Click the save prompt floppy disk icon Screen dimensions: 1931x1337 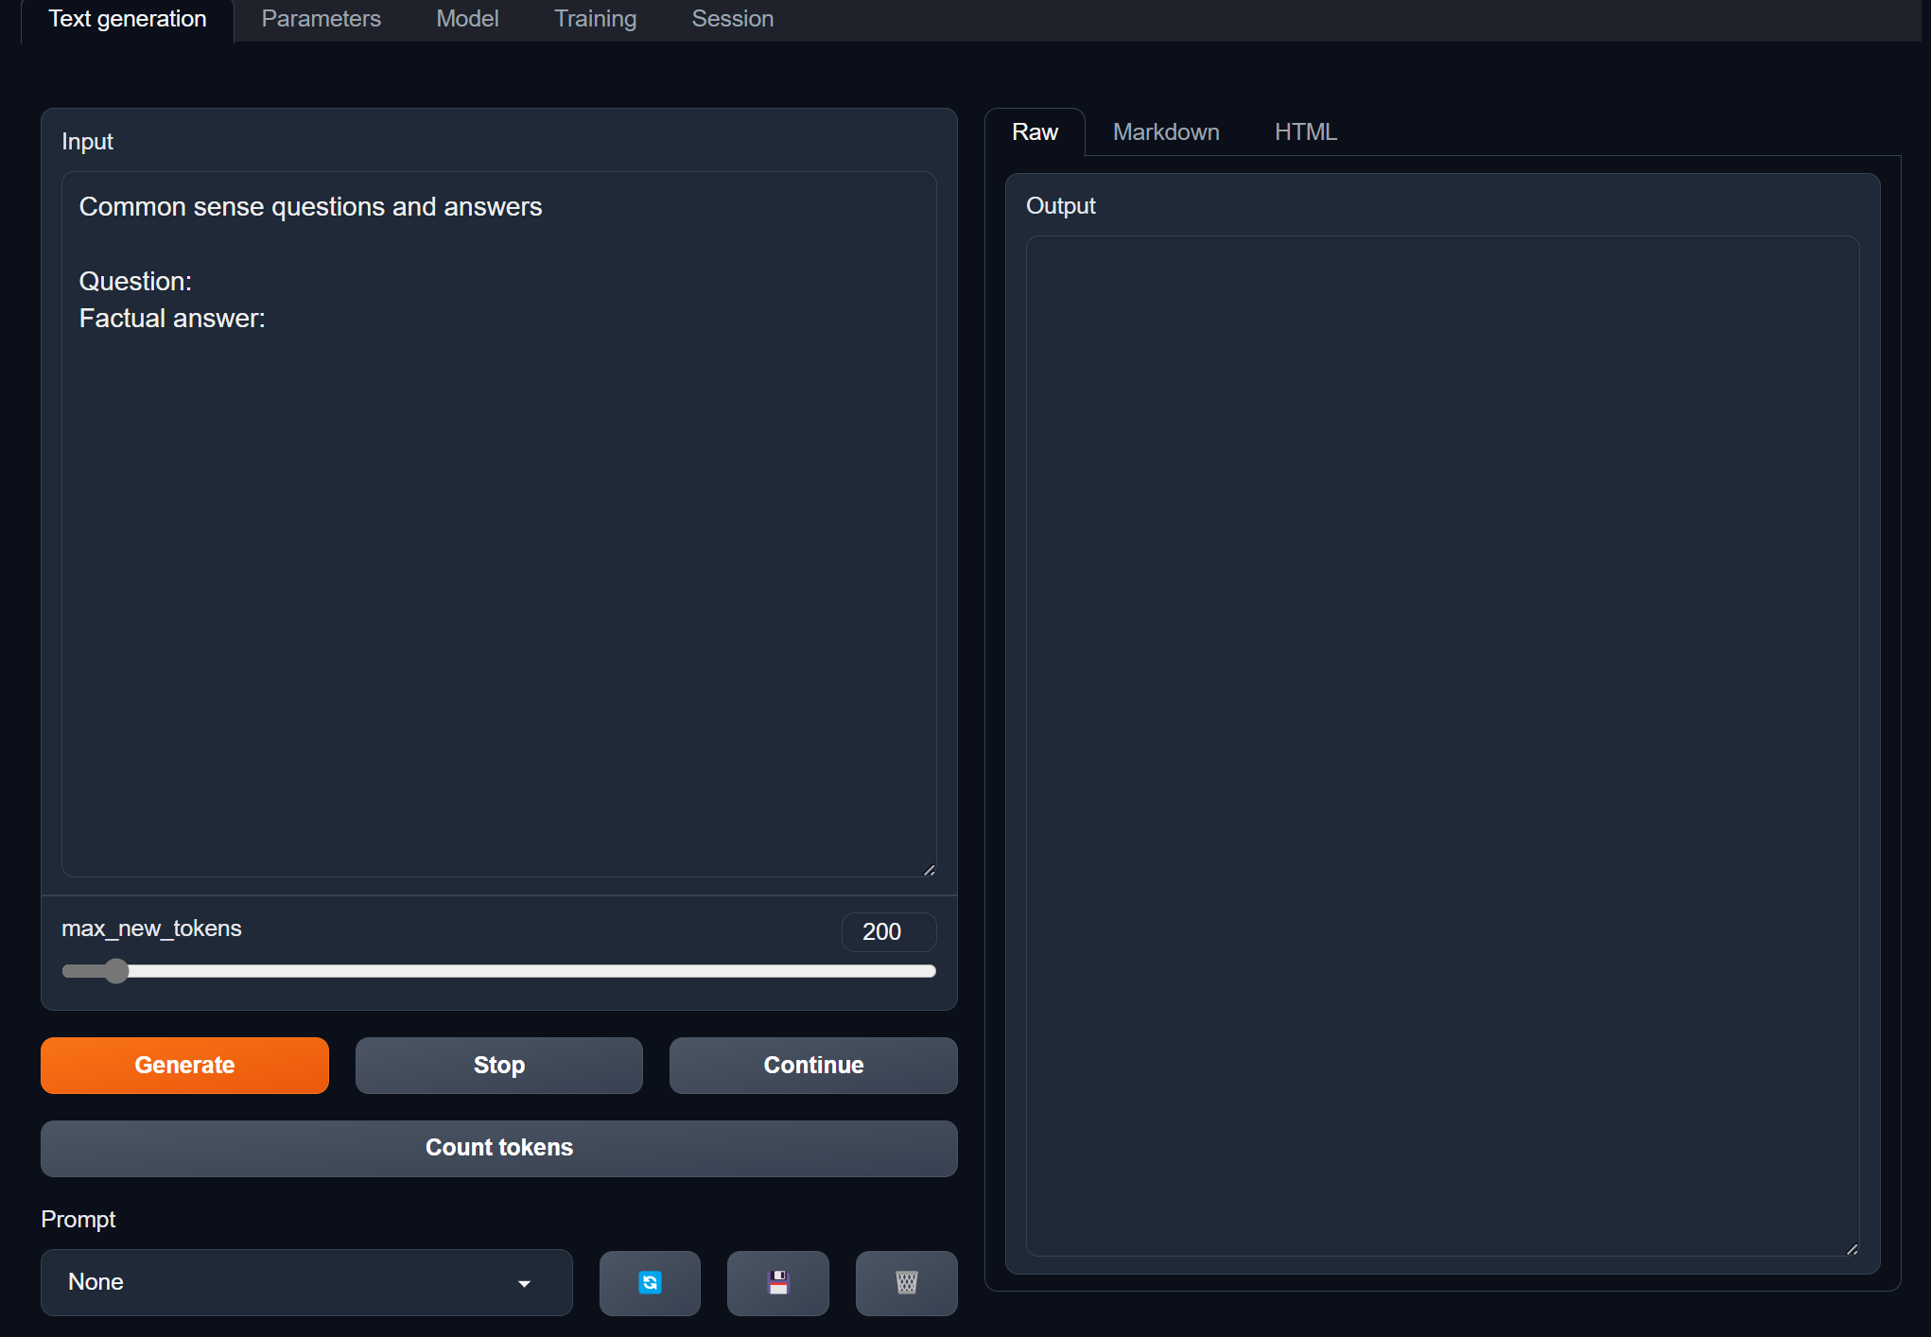777,1282
